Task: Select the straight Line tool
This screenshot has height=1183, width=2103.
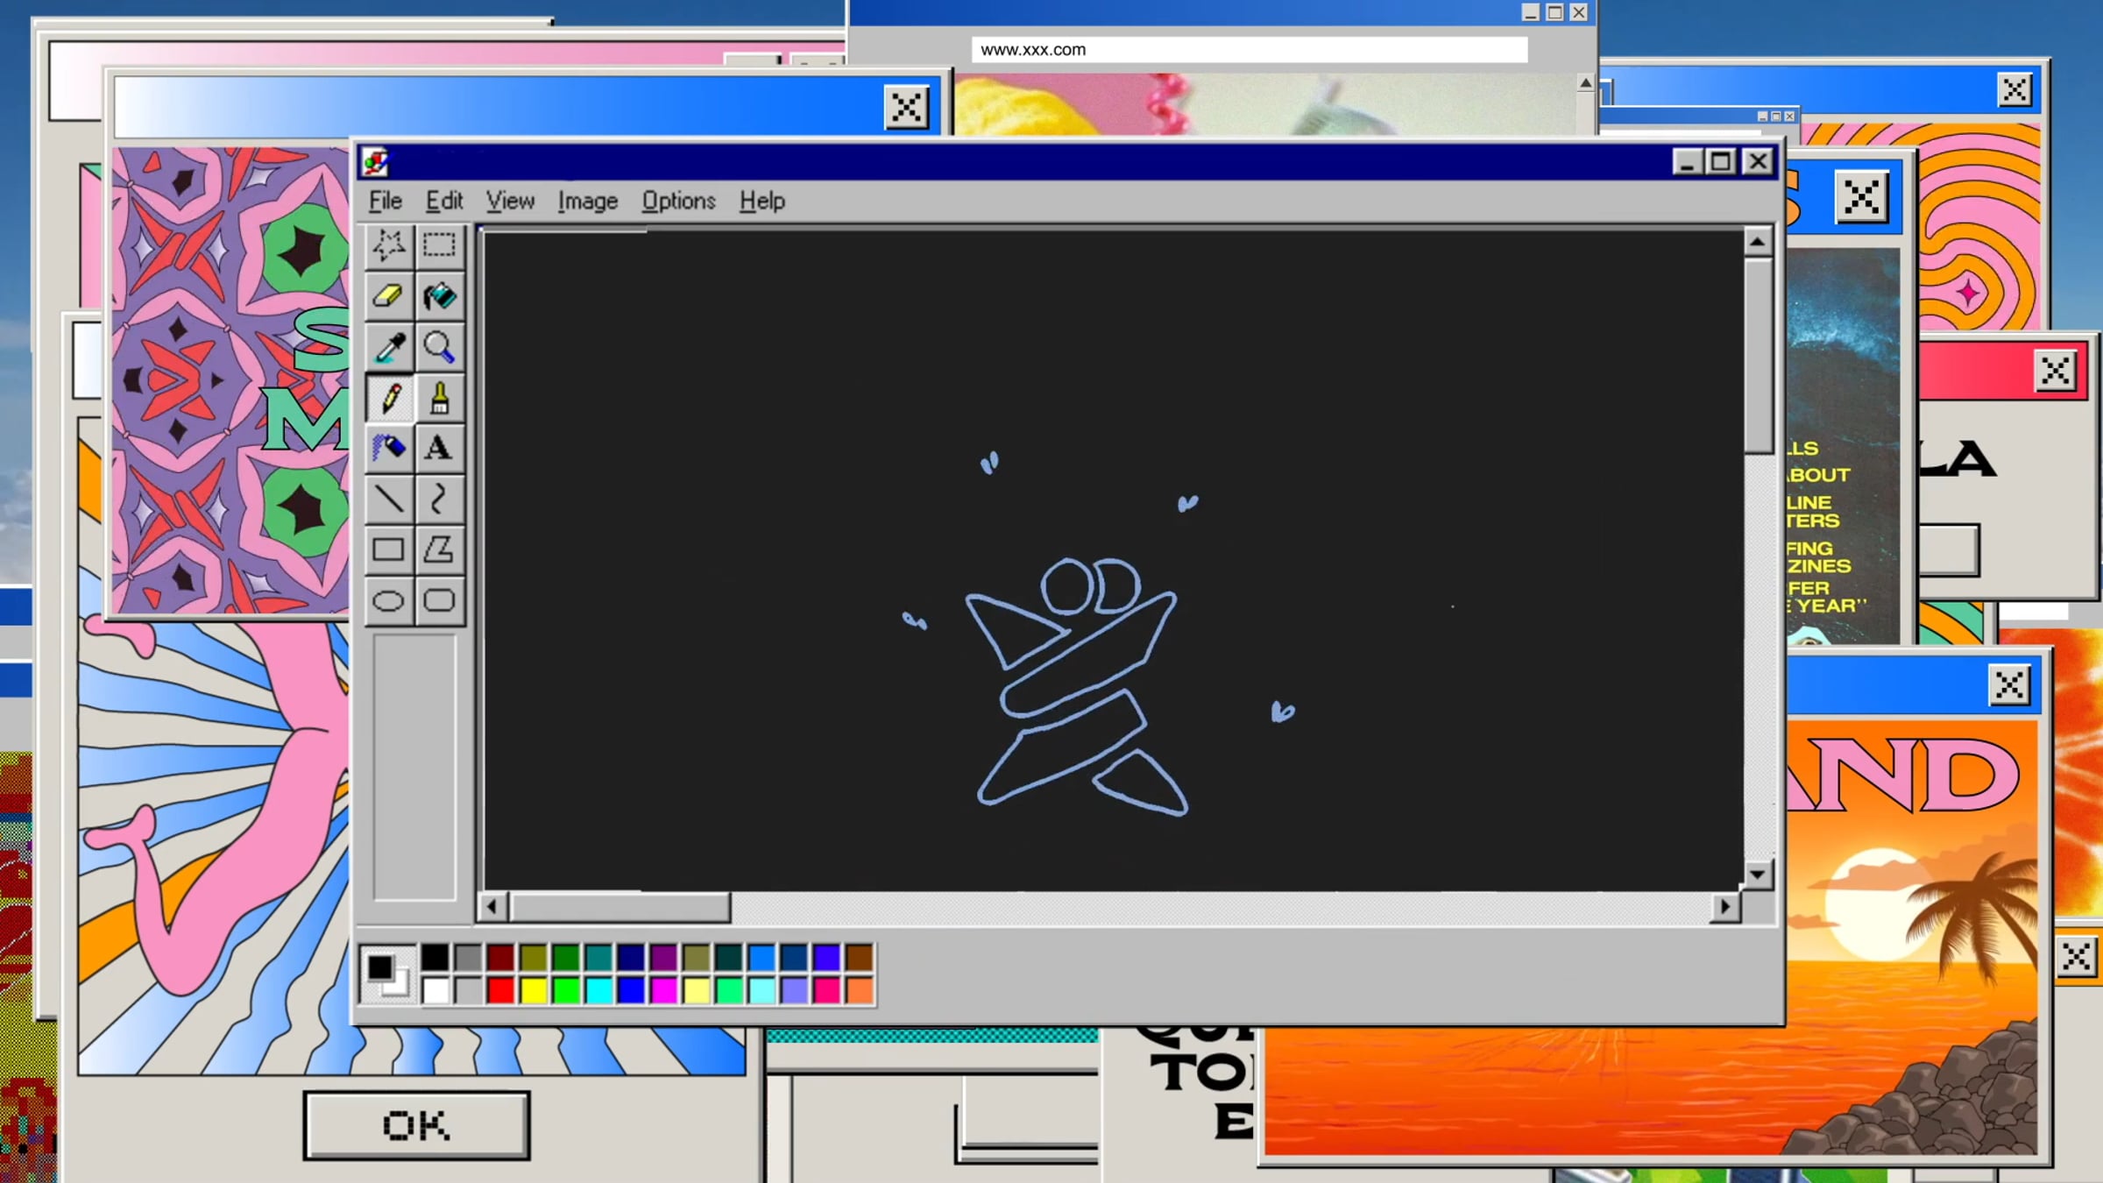Action: point(388,499)
